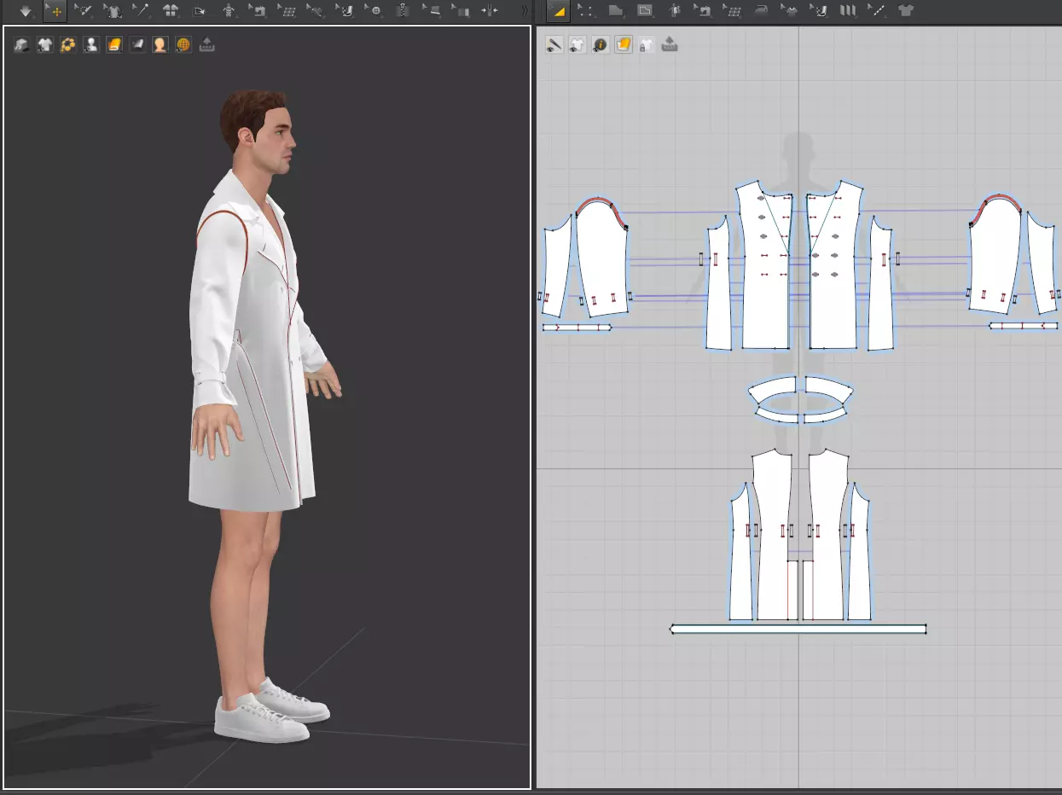Screen dimensions: 1062x795
Task: Open the avatar mannequin tool in 3D toolbar
Action: point(229,11)
